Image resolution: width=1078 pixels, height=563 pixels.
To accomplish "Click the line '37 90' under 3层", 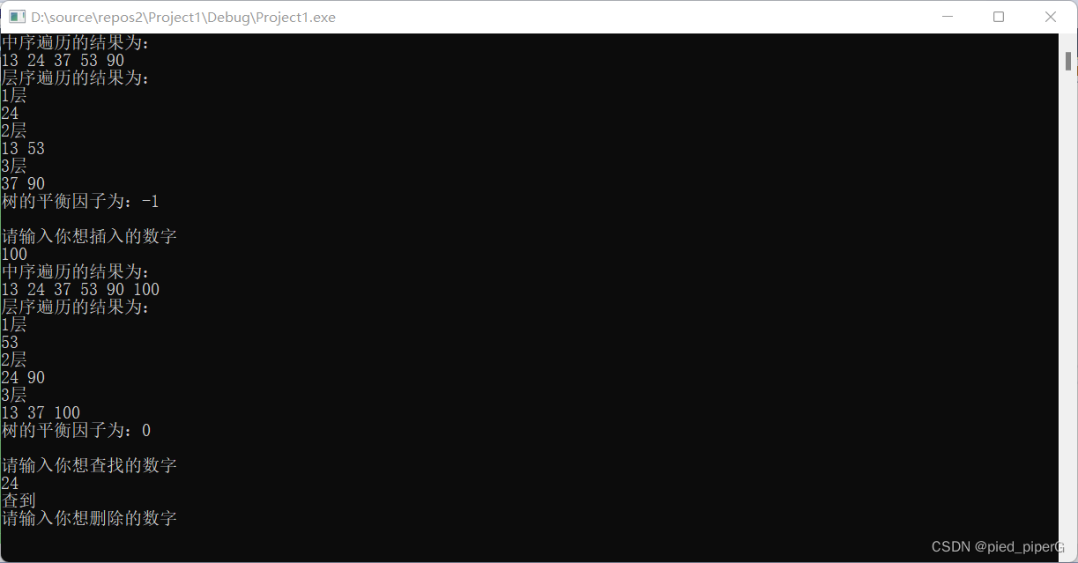I will click(x=23, y=184).
